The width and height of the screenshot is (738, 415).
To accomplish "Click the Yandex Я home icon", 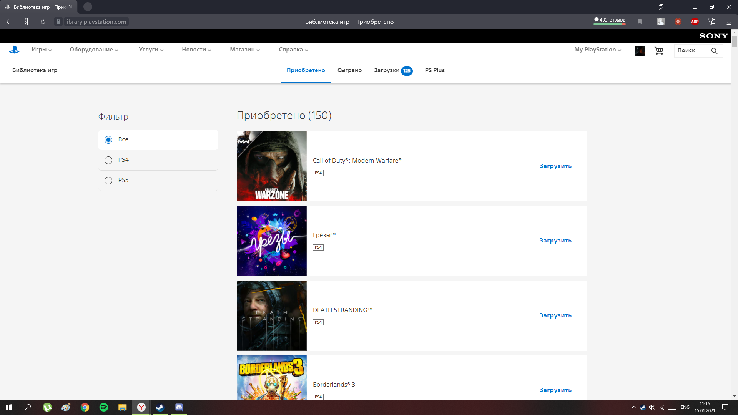I will point(26,22).
